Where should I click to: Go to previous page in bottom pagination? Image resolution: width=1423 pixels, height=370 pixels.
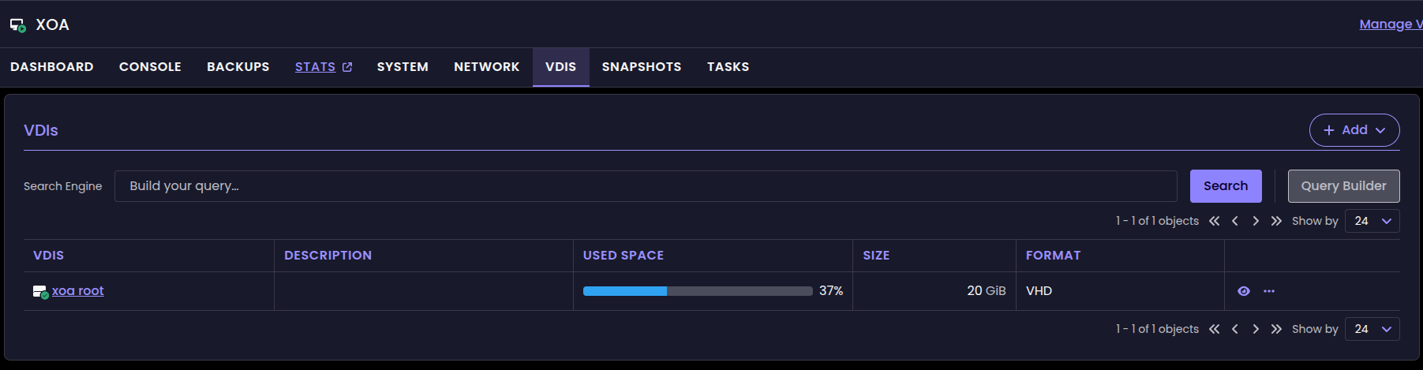[x=1235, y=329]
